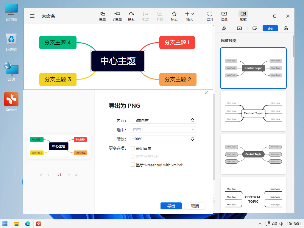Open the 选中 dropdown showing 画布 1
This screenshot has height=228, width=304.
(x=163, y=129)
